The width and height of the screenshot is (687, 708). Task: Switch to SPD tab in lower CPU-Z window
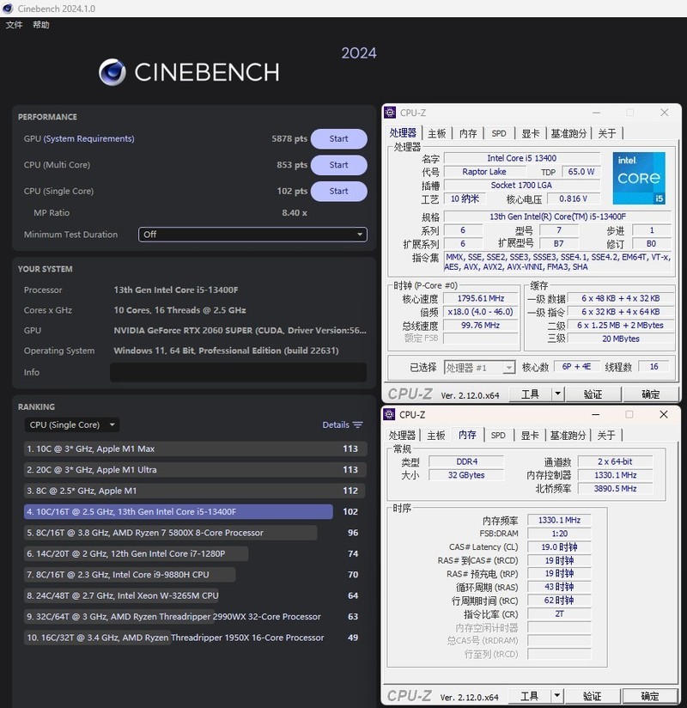498,436
